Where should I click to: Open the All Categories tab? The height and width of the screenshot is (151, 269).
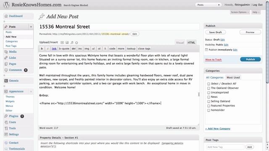coord(215,78)
